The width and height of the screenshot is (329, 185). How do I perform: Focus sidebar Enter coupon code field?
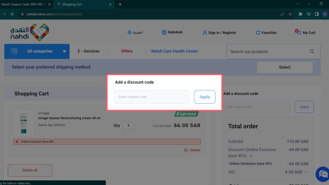pos(256,107)
